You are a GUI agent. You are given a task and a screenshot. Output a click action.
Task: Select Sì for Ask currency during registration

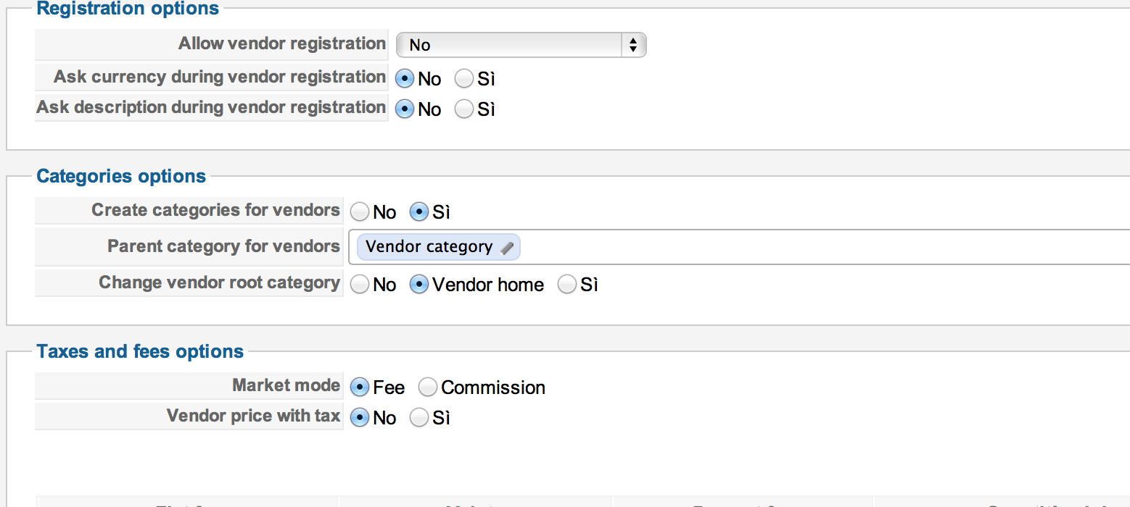(x=464, y=78)
